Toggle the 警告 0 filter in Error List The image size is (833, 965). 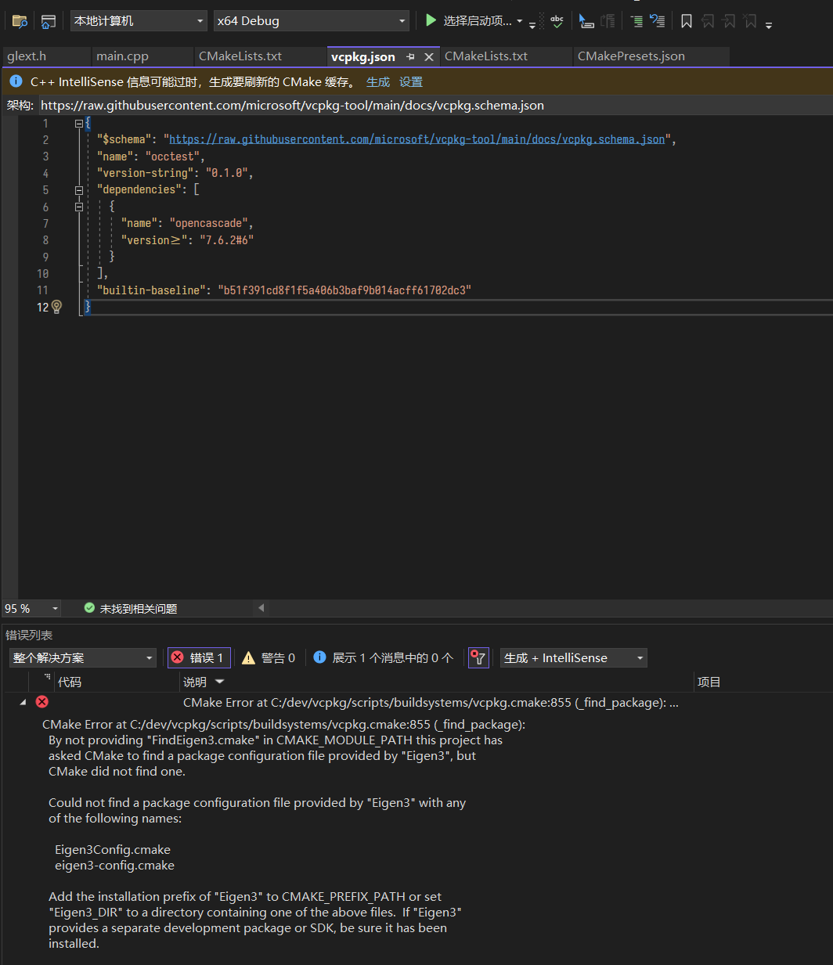pyautogui.click(x=269, y=657)
